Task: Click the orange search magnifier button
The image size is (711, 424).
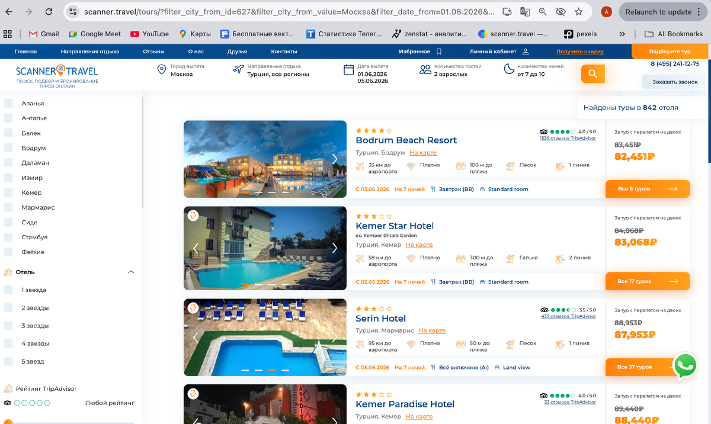Action: coord(592,74)
